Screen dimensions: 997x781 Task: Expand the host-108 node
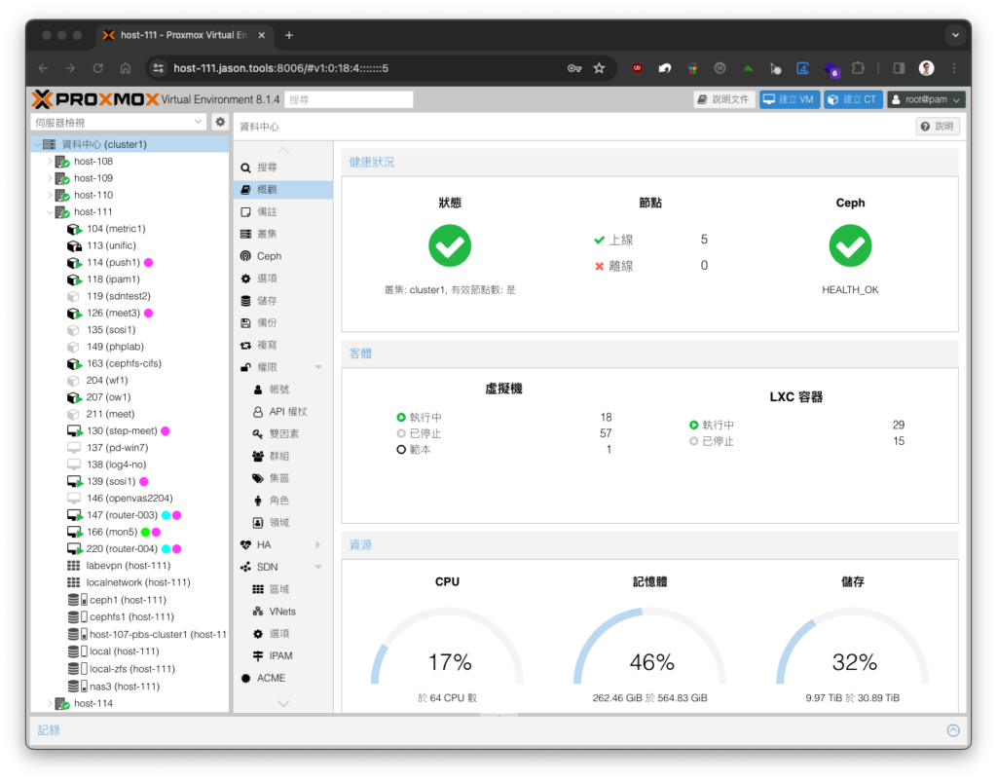tap(50, 162)
